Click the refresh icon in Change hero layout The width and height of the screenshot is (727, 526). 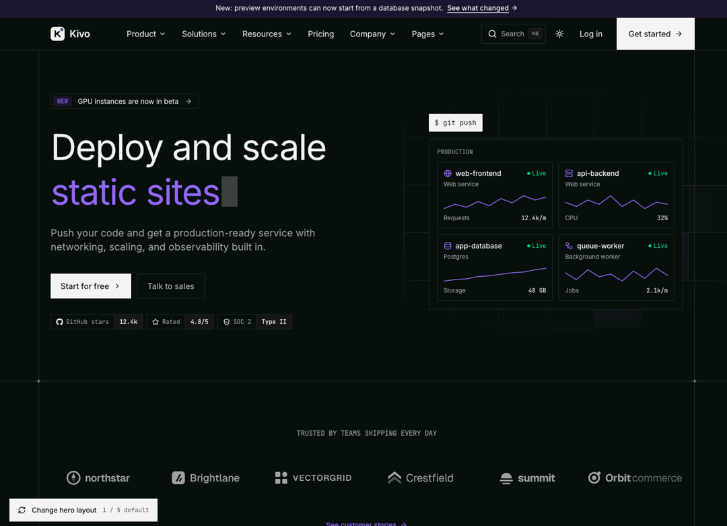[x=22, y=511]
